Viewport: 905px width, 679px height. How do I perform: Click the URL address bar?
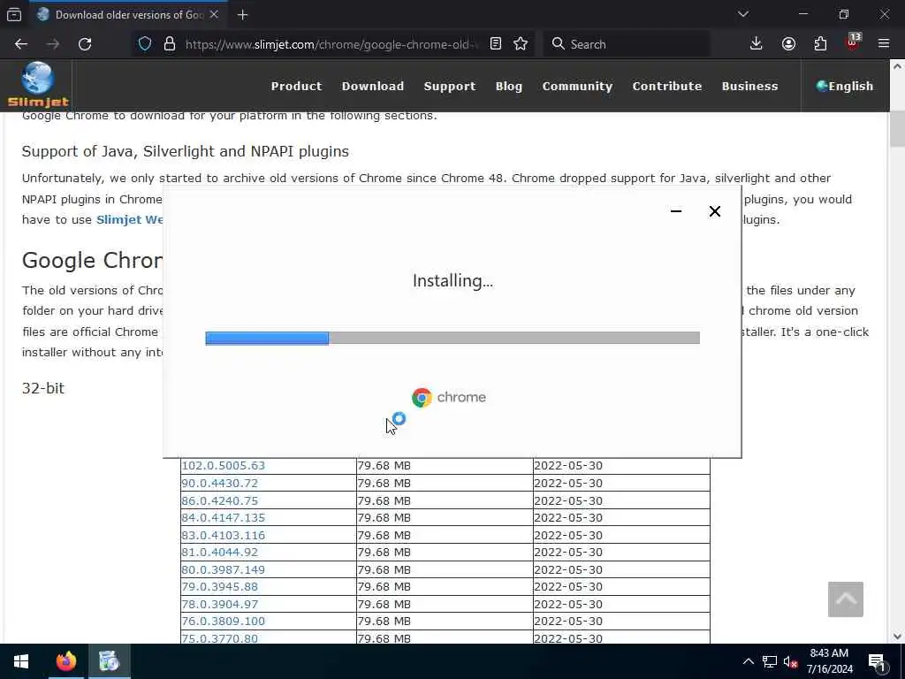point(331,44)
